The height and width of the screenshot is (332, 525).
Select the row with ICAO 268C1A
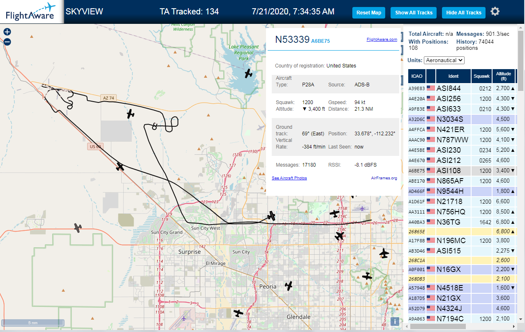462,260
